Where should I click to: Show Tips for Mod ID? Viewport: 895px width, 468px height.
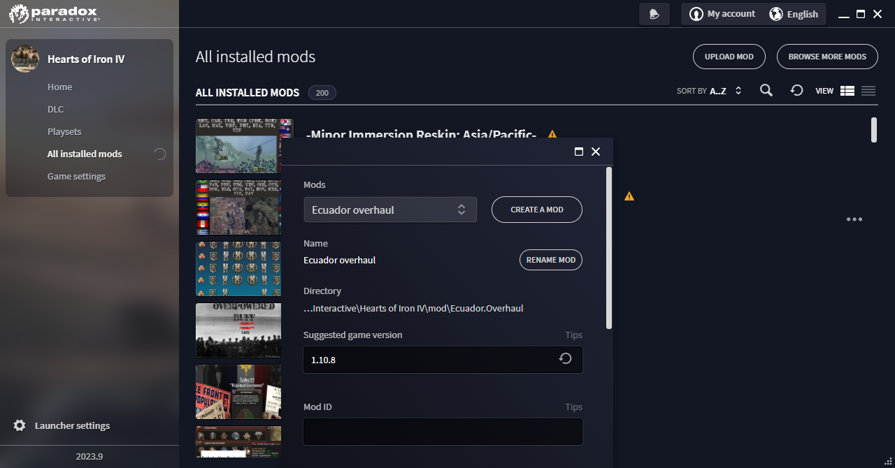coord(573,407)
